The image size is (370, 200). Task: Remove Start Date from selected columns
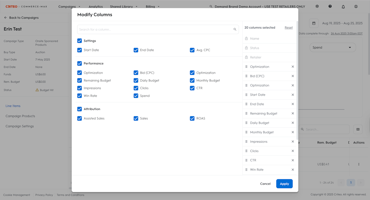click(293, 95)
